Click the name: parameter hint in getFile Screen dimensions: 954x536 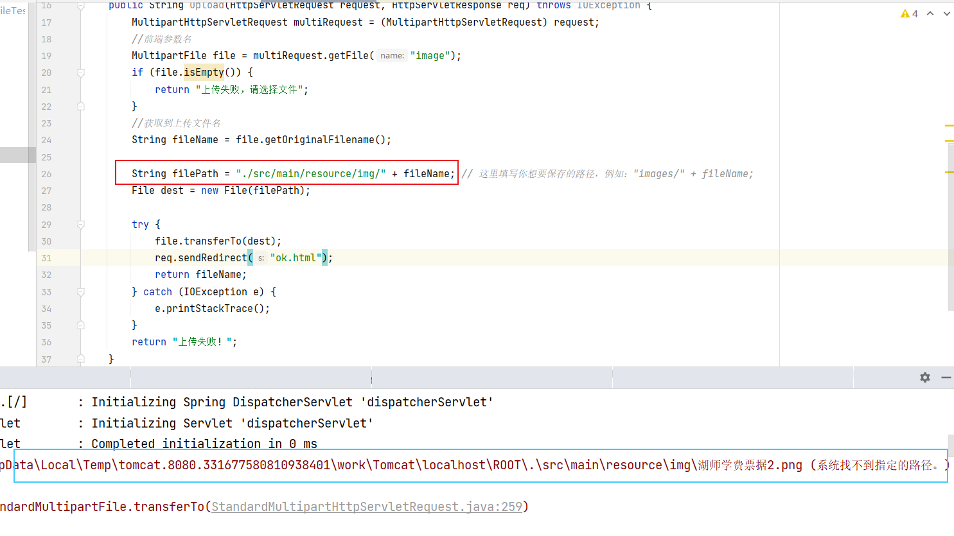pyautogui.click(x=392, y=56)
